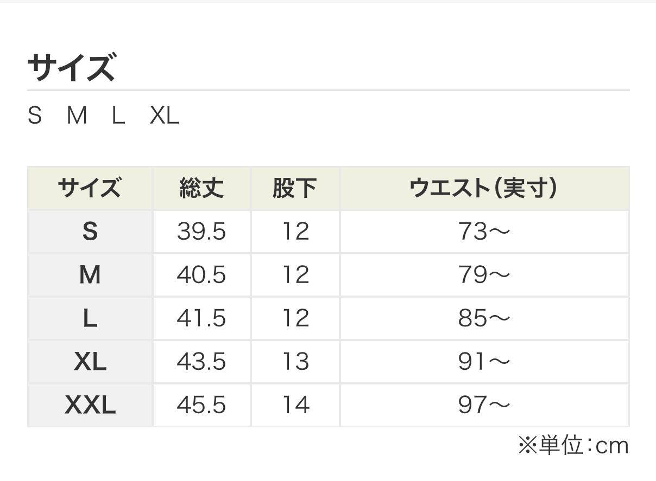The image size is (656, 481).
Task: Click the XL row label in table
Action: (x=90, y=362)
